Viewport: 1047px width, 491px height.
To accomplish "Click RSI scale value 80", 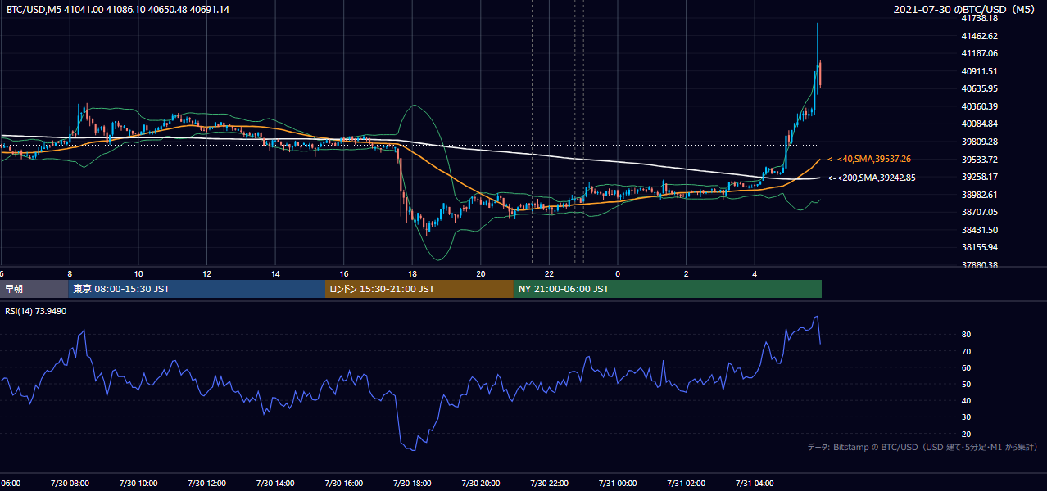I will tap(967, 335).
